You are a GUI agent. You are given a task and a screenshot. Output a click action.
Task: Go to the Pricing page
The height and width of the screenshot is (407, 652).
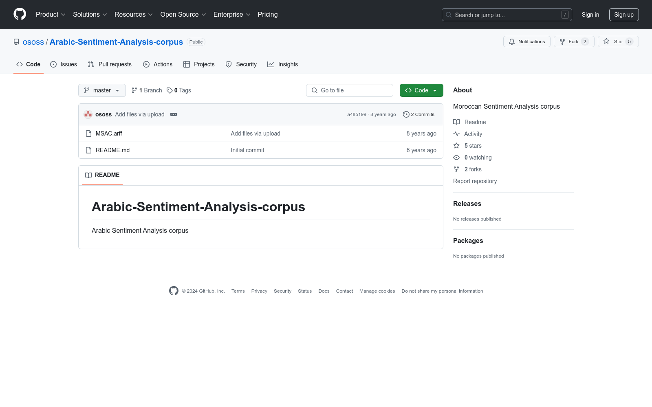coord(268,15)
